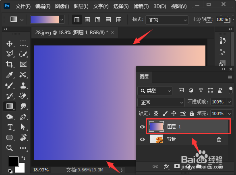
Task: Choose Reflected gradient style
Action: point(108,20)
